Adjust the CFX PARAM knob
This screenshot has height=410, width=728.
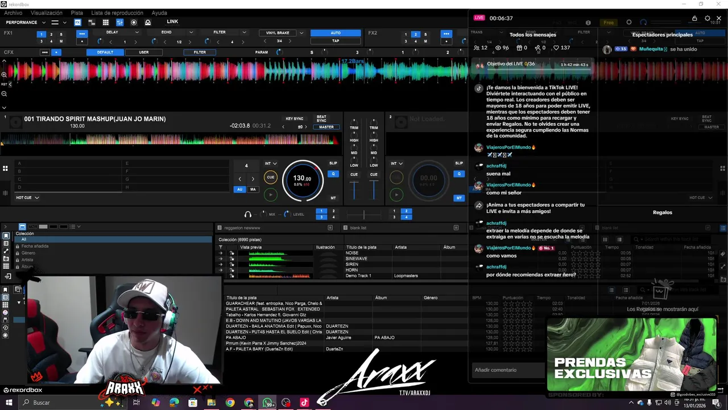tap(279, 52)
